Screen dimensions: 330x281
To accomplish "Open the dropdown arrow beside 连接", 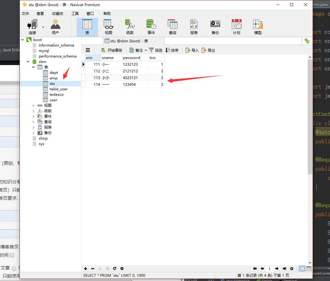I will (43, 27).
